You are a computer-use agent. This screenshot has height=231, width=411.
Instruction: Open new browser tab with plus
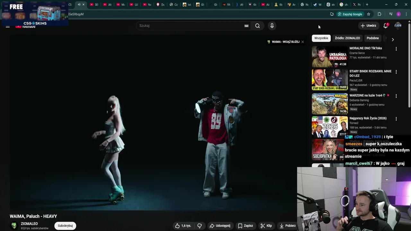pos(367,4)
